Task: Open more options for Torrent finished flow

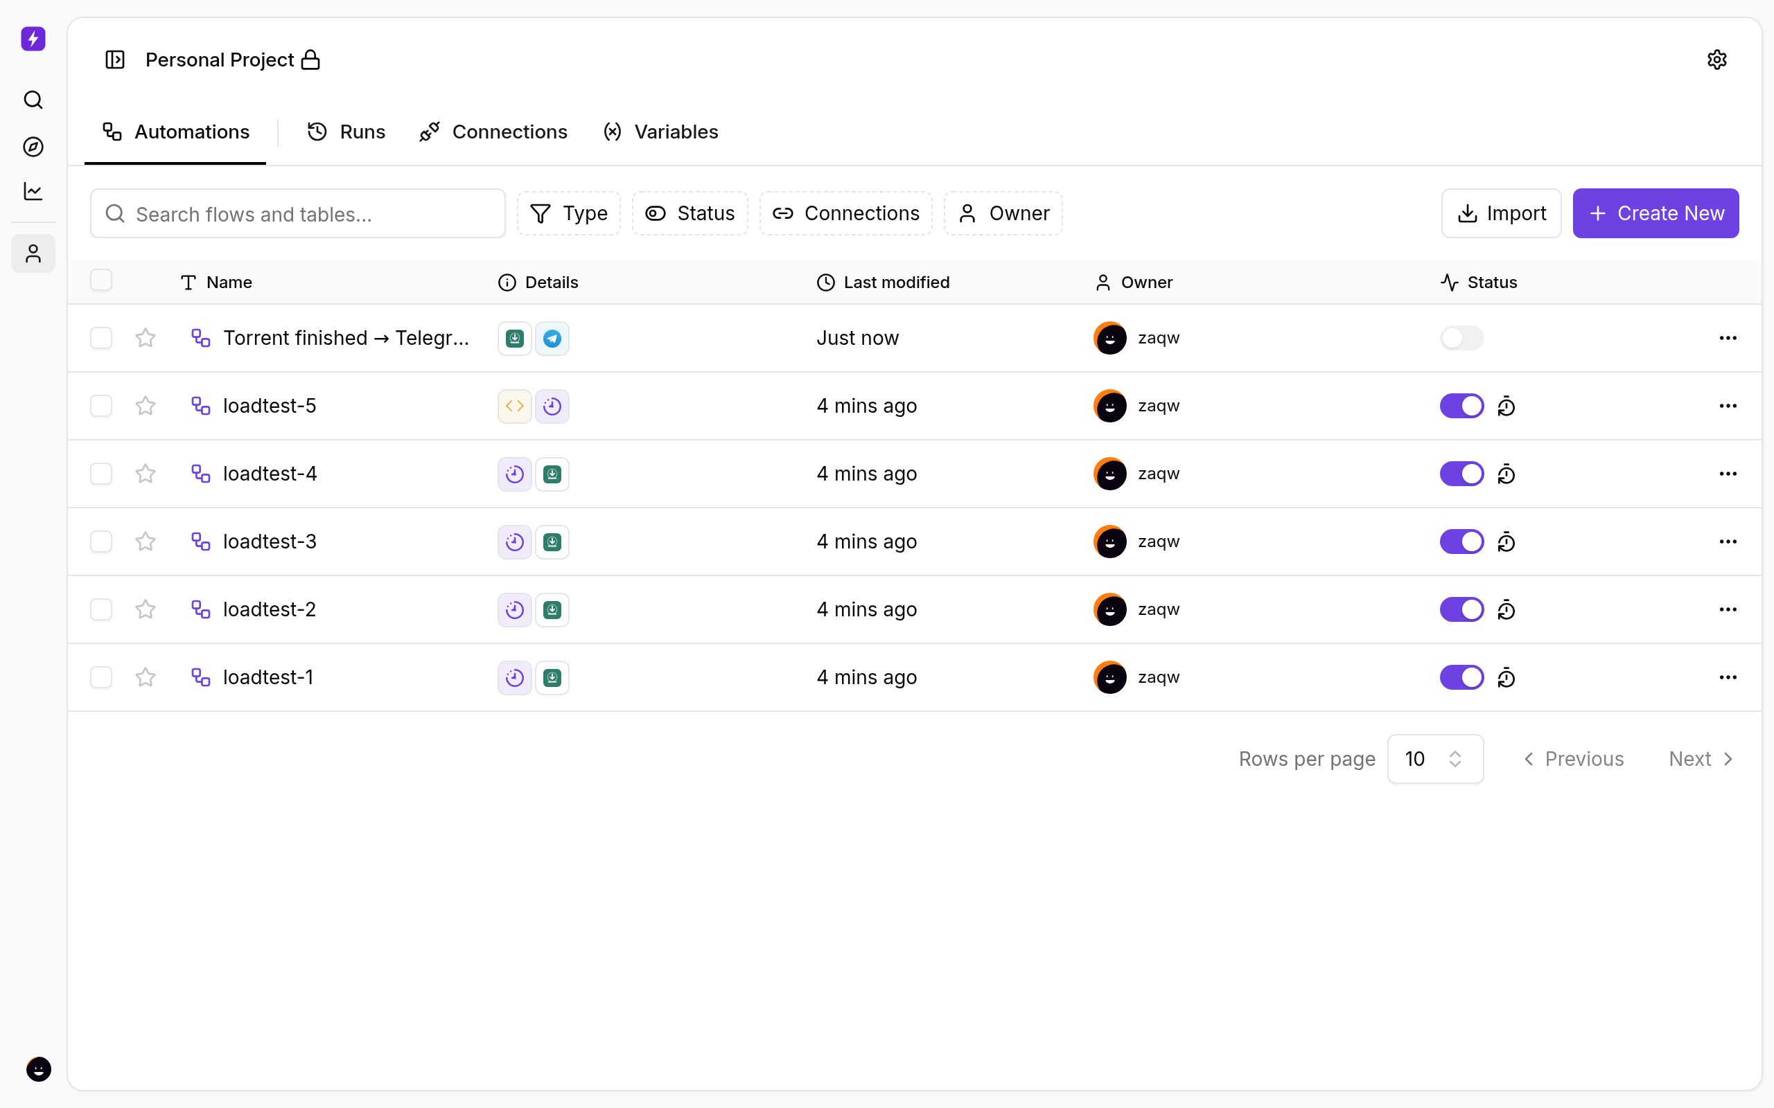Action: (x=1728, y=338)
